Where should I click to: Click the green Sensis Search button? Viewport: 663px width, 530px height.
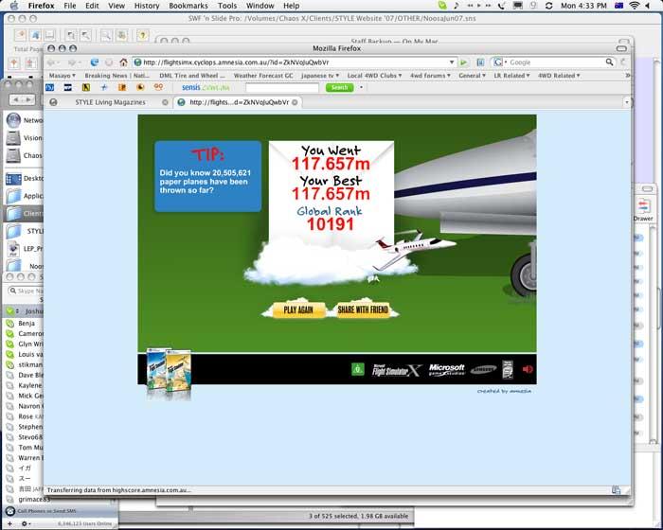coord(339,88)
